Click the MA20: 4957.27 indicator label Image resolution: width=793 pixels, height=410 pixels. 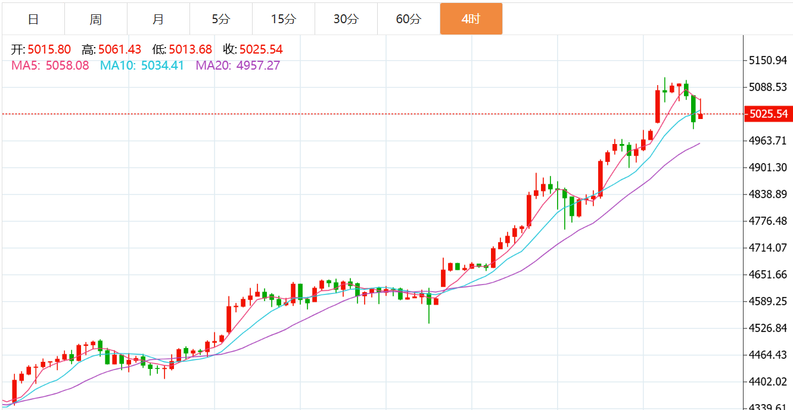point(238,65)
